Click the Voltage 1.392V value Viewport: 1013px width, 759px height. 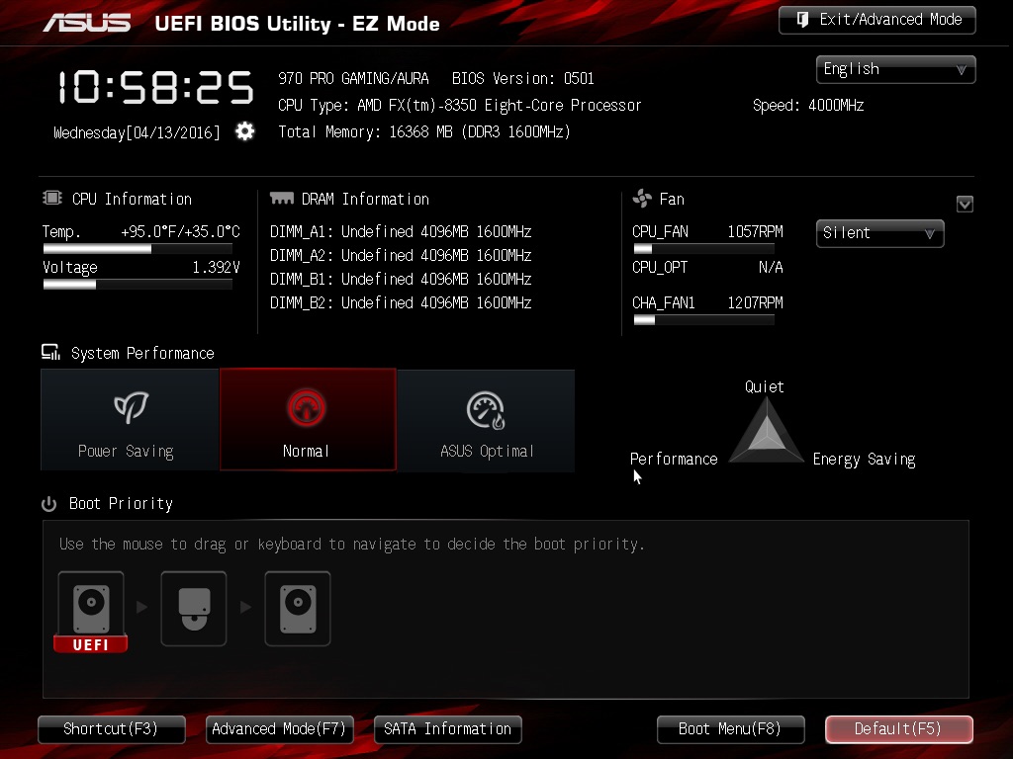(x=217, y=267)
